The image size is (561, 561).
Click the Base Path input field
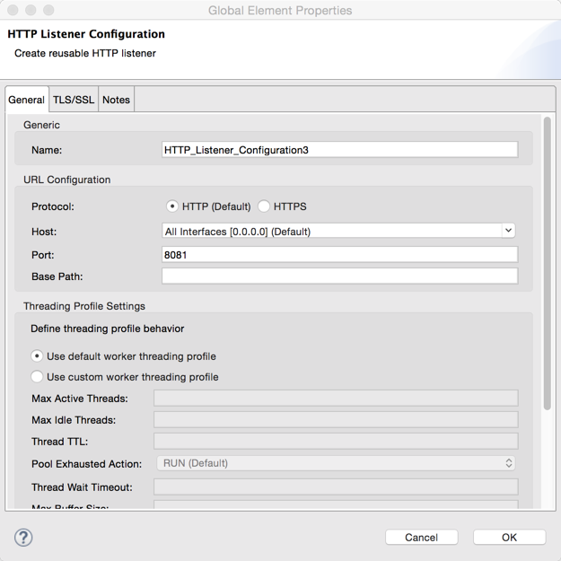click(339, 276)
